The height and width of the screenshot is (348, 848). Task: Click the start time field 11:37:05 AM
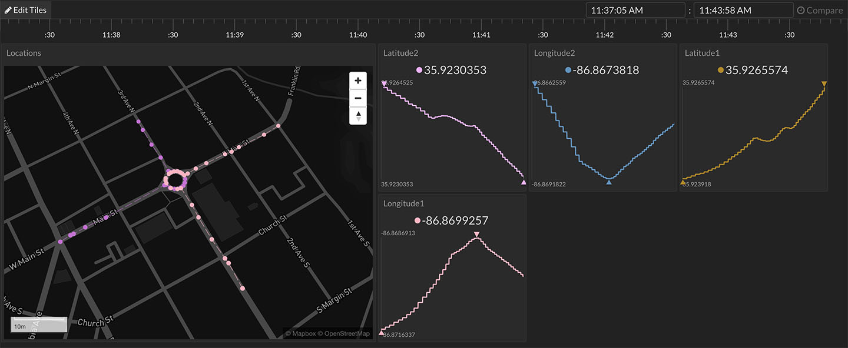(635, 10)
